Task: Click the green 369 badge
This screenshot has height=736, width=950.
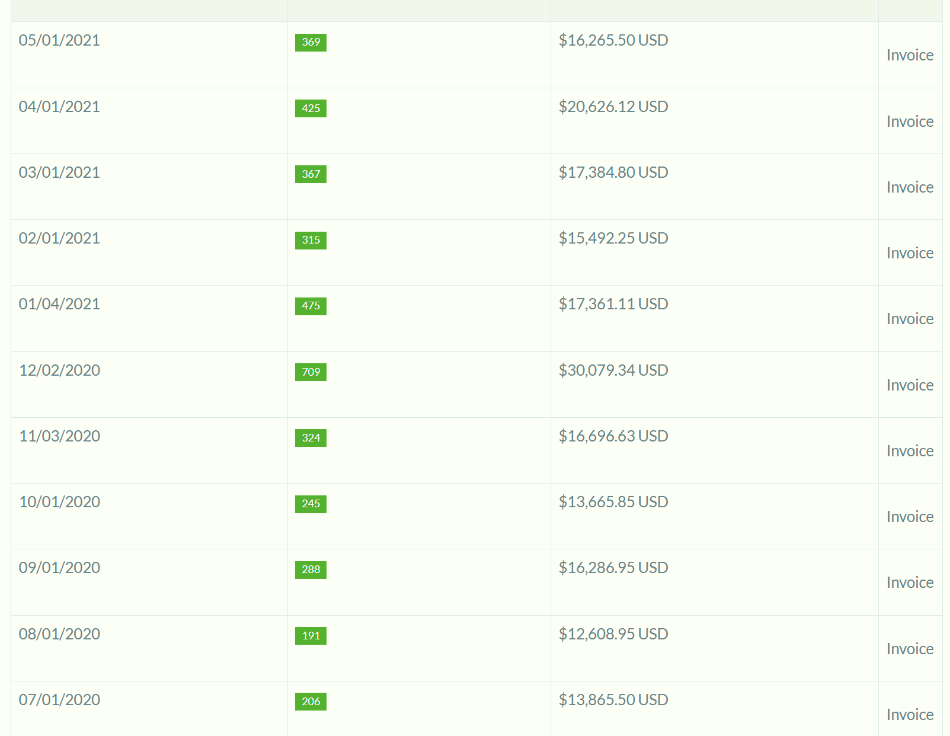Action: coord(311,42)
